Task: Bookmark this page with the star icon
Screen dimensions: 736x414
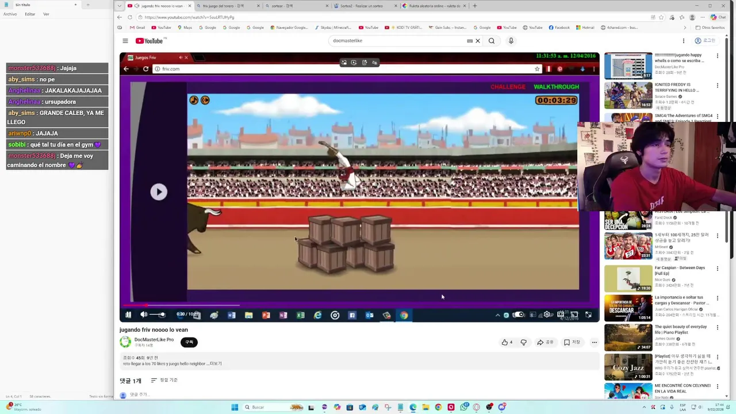Action: click(x=661, y=17)
